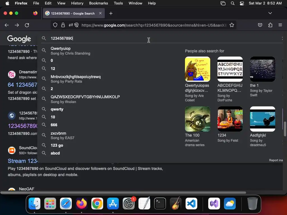The image size is (287, 215).
Task: Open Safari from the dock
Action: tap(66, 204)
